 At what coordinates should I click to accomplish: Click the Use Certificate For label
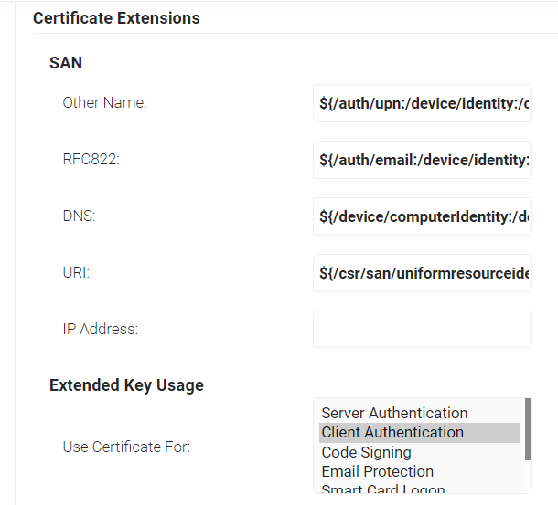126,447
